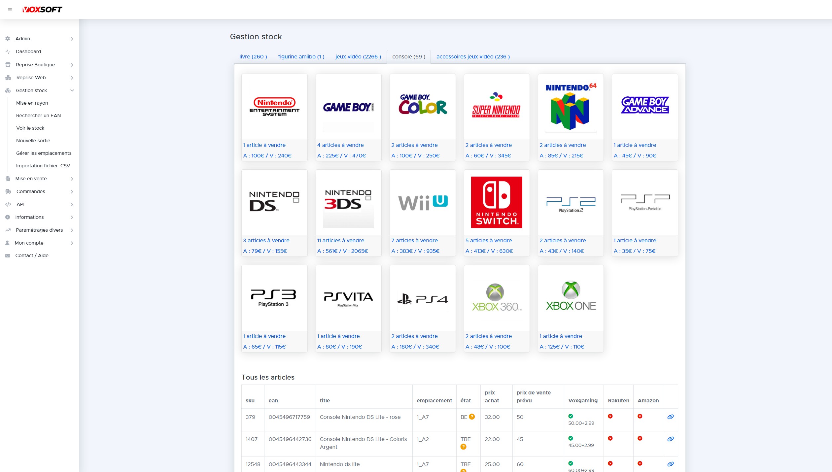Viewport: 832px width, 472px height.
Task: Open the API code icon in sidebar
Action: coord(7,204)
